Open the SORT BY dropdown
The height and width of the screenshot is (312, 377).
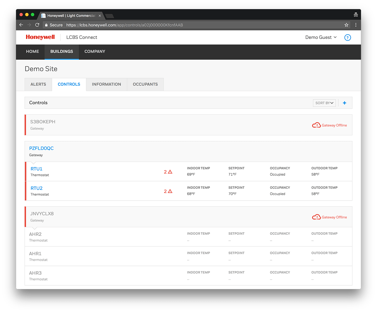[x=324, y=103]
